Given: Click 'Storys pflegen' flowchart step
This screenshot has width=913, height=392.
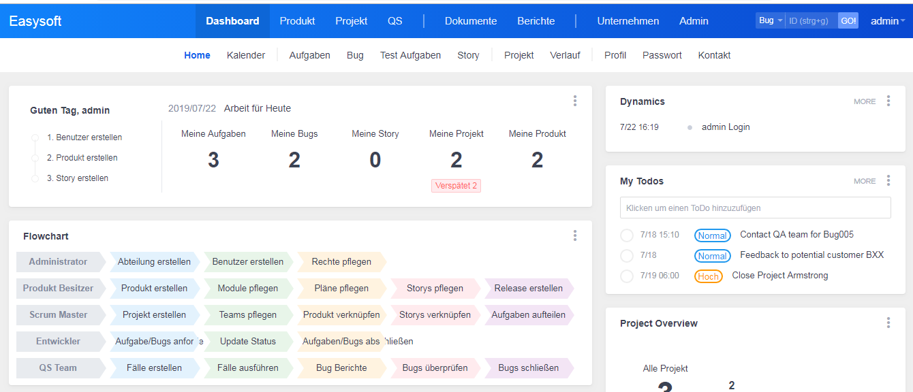Looking at the screenshot, I should click(x=435, y=288).
